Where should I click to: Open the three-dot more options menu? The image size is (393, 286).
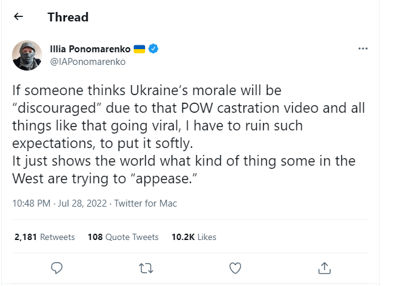click(363, 49)
